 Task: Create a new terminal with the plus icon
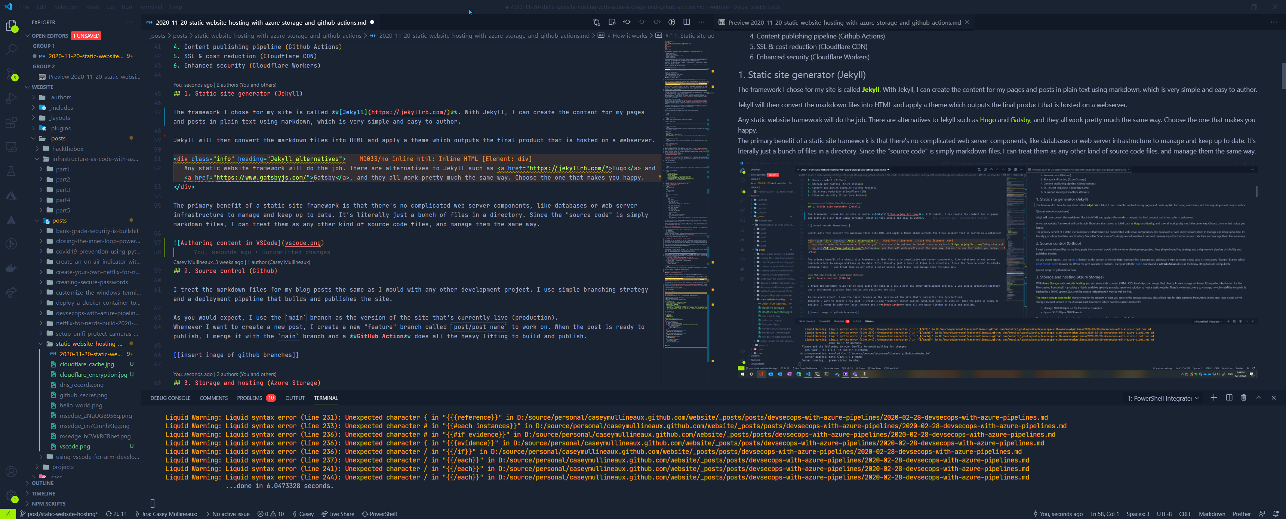point(1214,398)
